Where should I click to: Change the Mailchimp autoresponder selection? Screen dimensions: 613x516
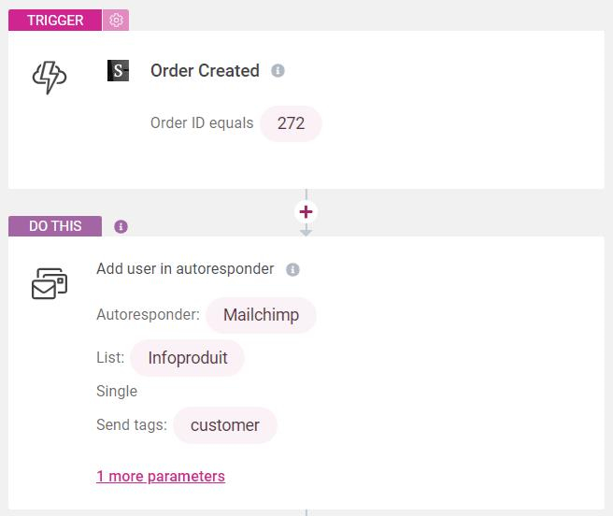pyautogui.click(x=261, y=315)
